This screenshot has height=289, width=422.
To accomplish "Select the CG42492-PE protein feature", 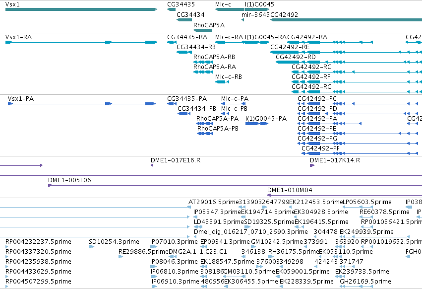I will (x=358, y=134).
